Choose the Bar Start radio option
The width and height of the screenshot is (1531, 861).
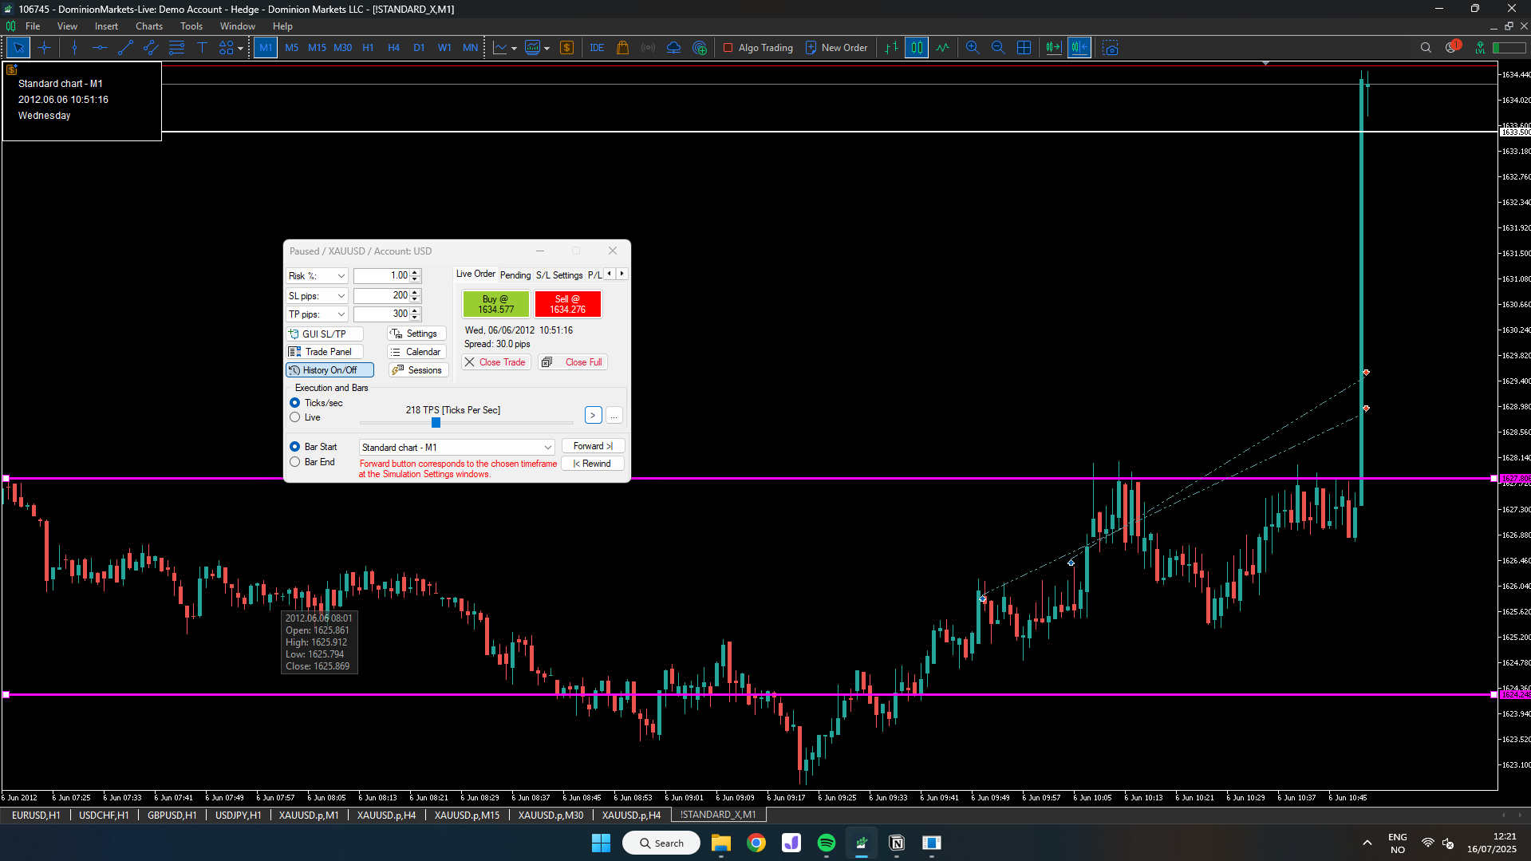pyautogui.click(x=295, y=447)
